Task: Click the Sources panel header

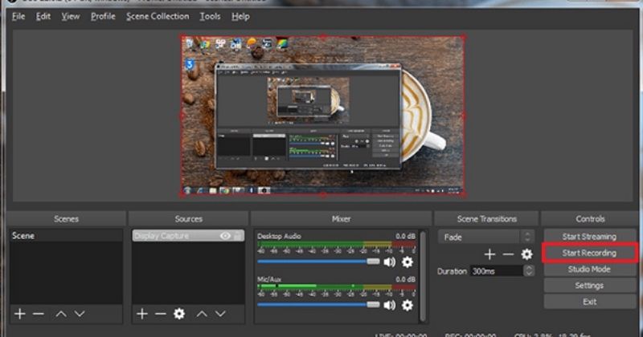Action: pyautogui.click(x=188, y=219)
